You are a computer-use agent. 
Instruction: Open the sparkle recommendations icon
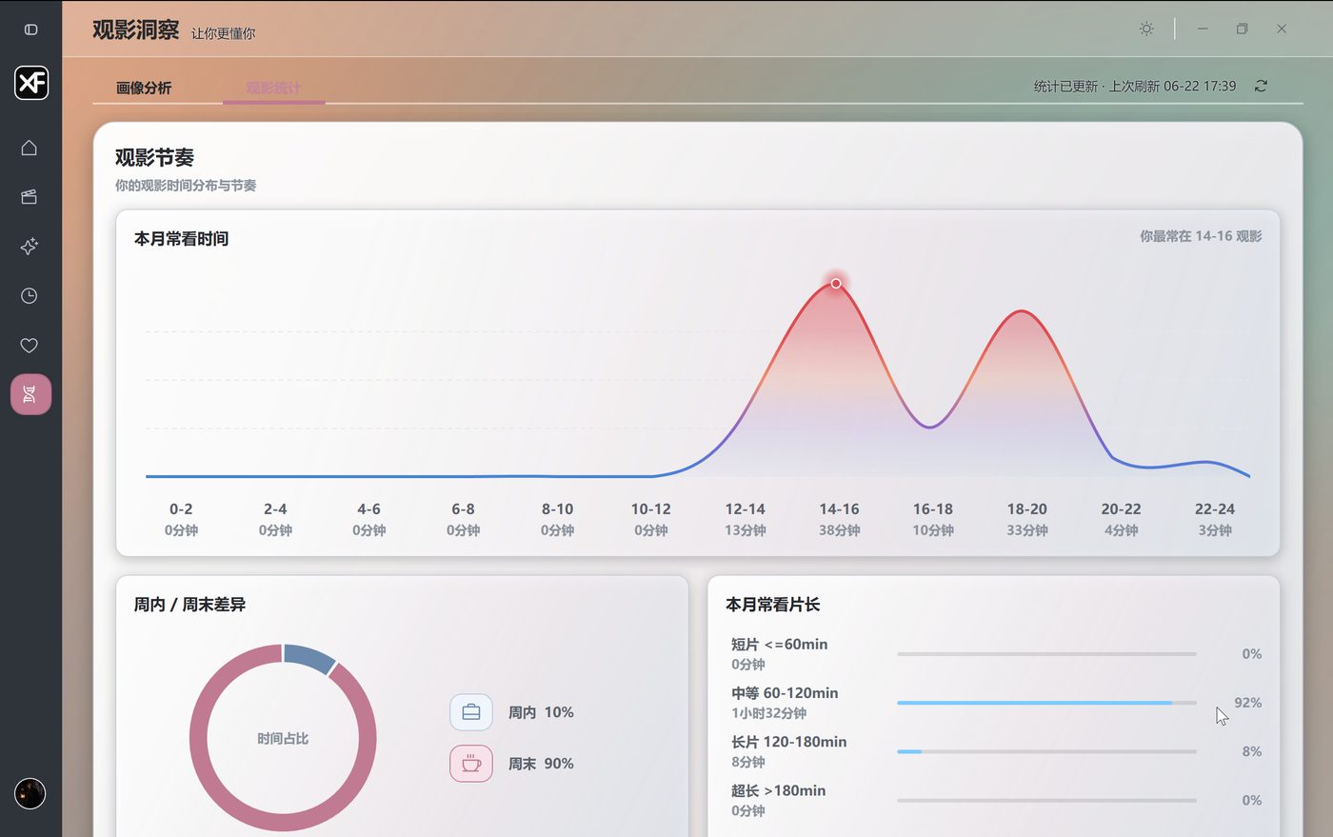30,247
